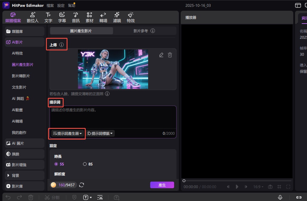Screen dimensions: 307x201
Task: Select the 5S duration option
Action: tap(56, 164)
